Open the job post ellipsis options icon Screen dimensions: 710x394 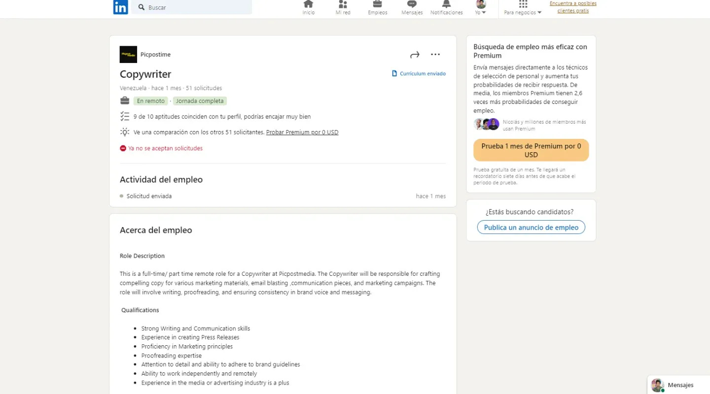(x=435, y=54)
